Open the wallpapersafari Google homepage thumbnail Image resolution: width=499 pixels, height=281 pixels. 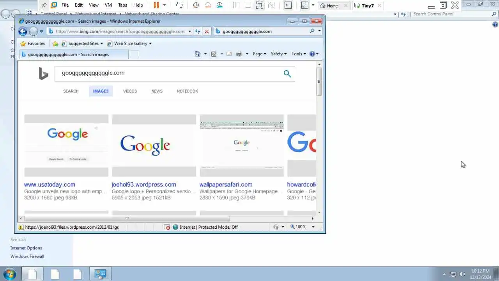242,146
